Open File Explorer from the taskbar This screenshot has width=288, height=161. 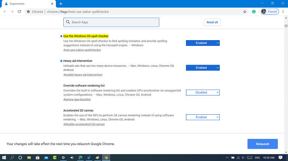[29, 158]
